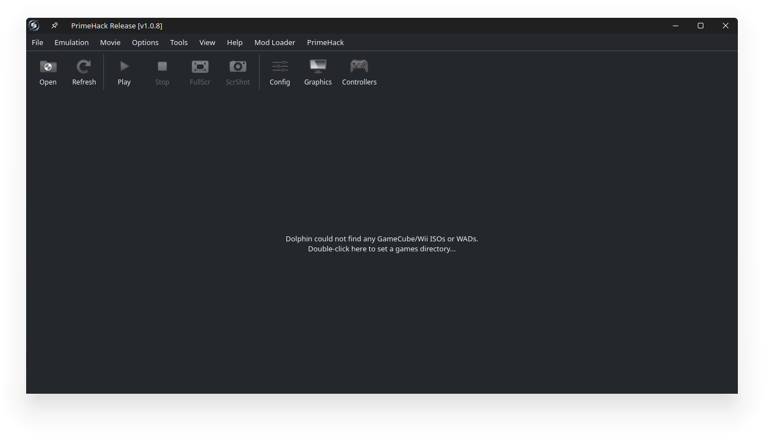
Task: Click the Open folder icon in toolbar
Action: (48, 67)
